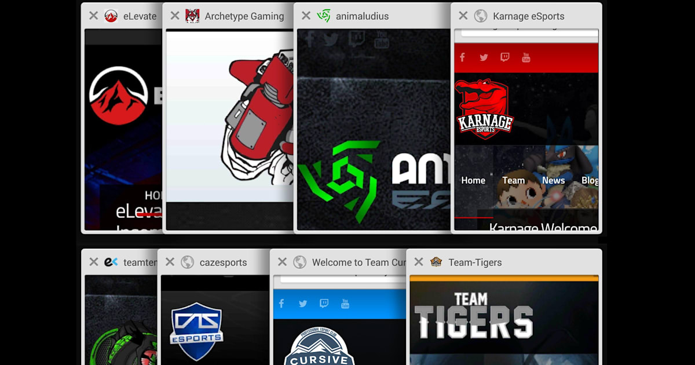The width and height of the screenshot is (695, 365).
Task: Open the YouTube icon on Karnage eSports
Action: point(526,57)
